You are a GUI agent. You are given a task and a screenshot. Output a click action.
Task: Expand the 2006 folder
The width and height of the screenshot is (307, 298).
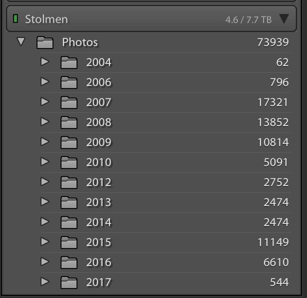click(x=45, y=81)
